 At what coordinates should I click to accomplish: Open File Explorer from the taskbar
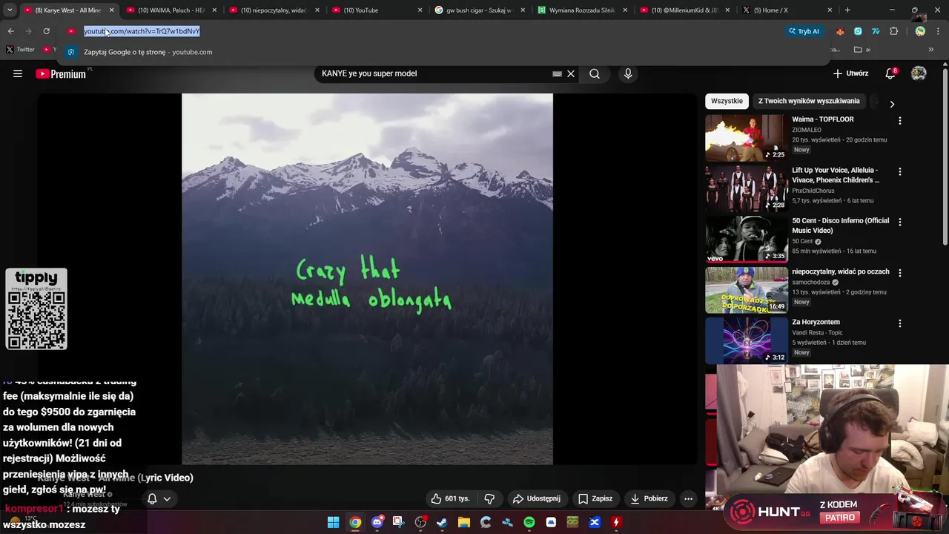pos(464,522)
